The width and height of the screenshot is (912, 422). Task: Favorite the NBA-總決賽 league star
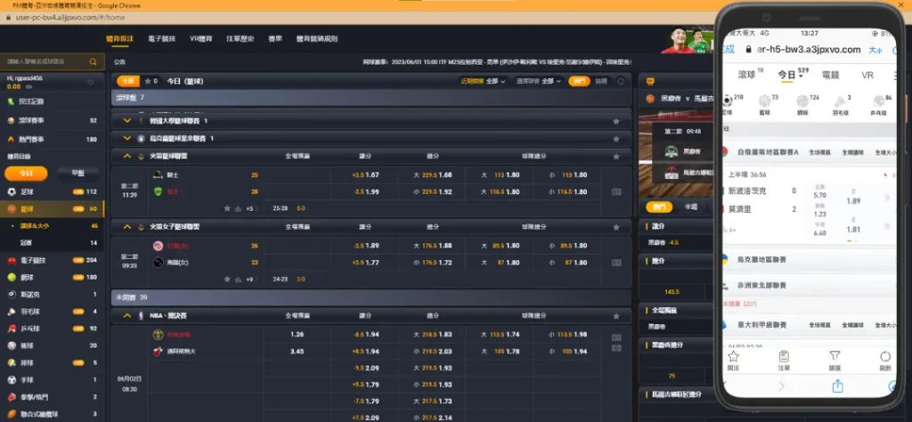click(616, 316)
